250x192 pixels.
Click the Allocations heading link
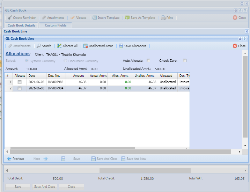click(x=17, y=54)
